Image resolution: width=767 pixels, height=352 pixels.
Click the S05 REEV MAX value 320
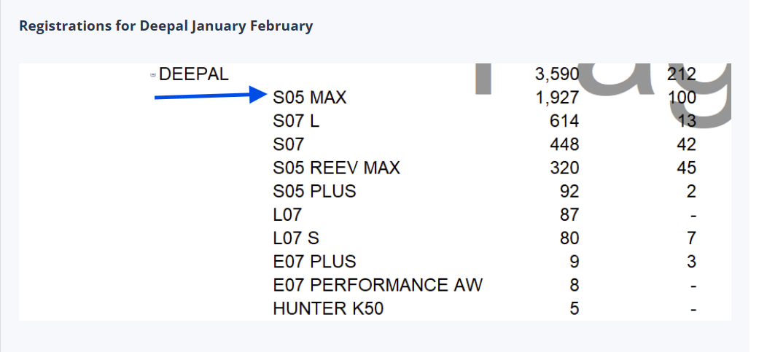coord(564,168)
